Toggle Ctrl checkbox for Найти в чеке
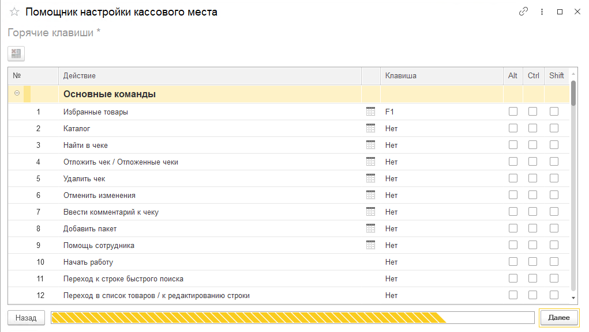The image size is (589, 332). coord(533,145)
